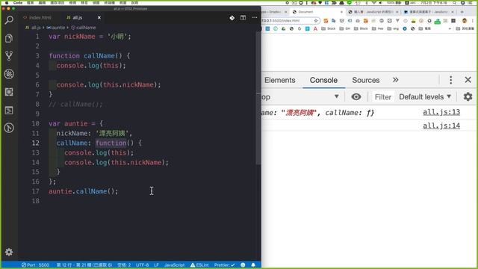The width and height of the screenshot is (478, 269).
Task: Click the green extension icon in Chrome toolbar
Action: (437, 21)
